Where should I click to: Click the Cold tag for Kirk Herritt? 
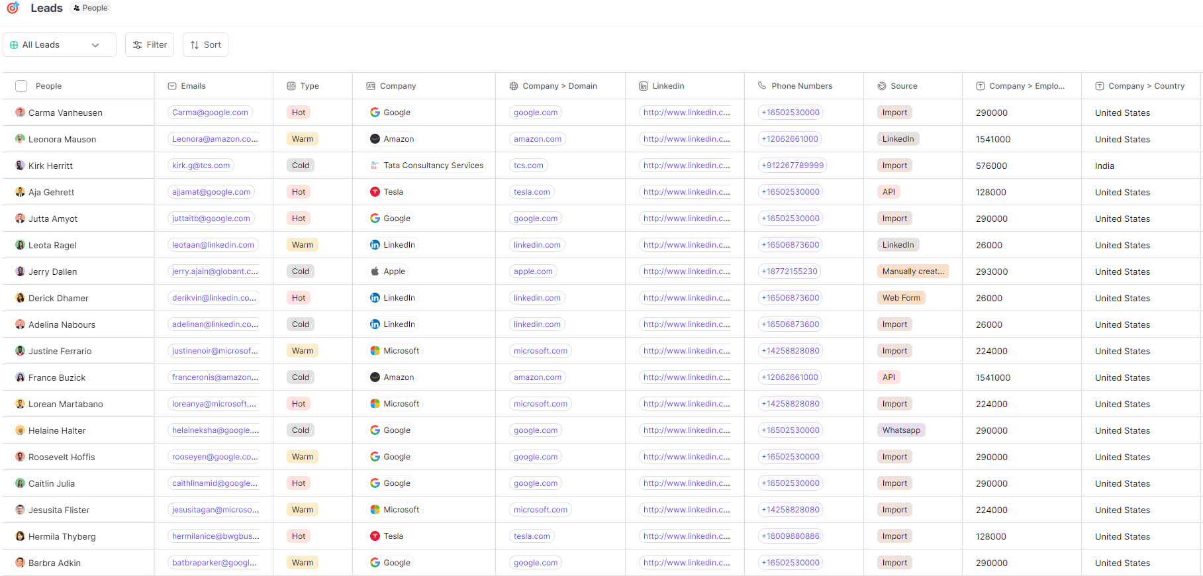[x=301, y=166]
